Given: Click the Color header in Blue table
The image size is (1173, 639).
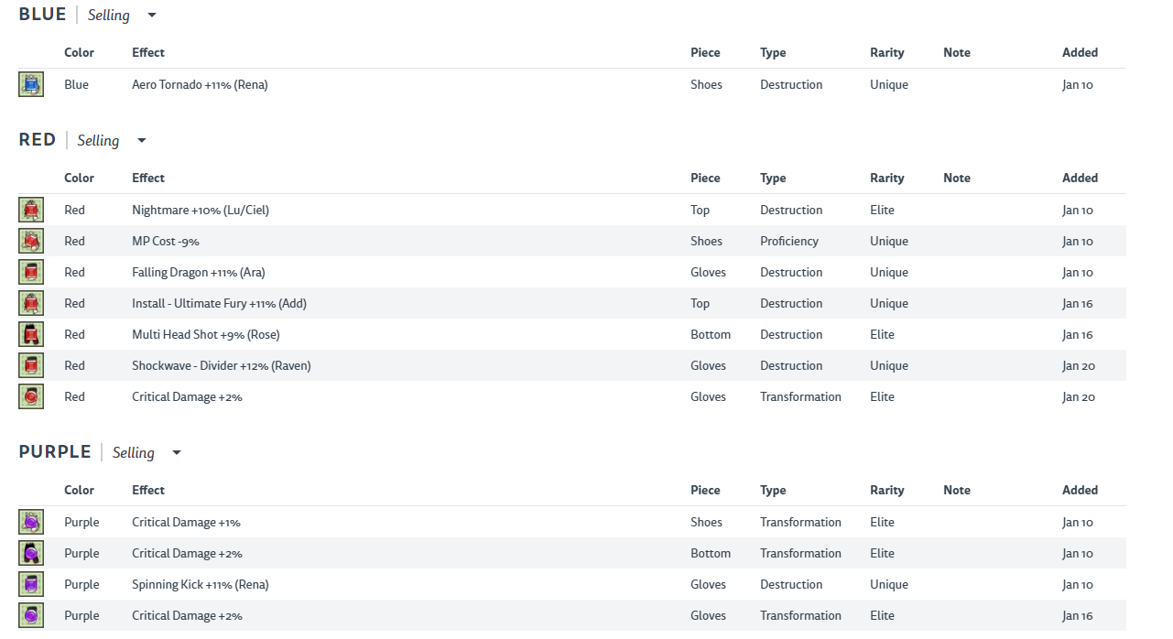Looking at the screenshot, I should (79, 53).
